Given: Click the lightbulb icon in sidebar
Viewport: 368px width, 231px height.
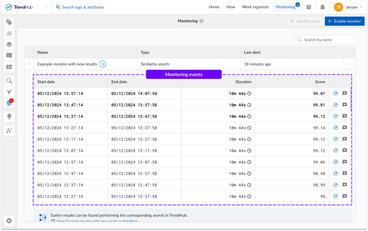Looking at the screenshot, I should (x=9, y=117).
